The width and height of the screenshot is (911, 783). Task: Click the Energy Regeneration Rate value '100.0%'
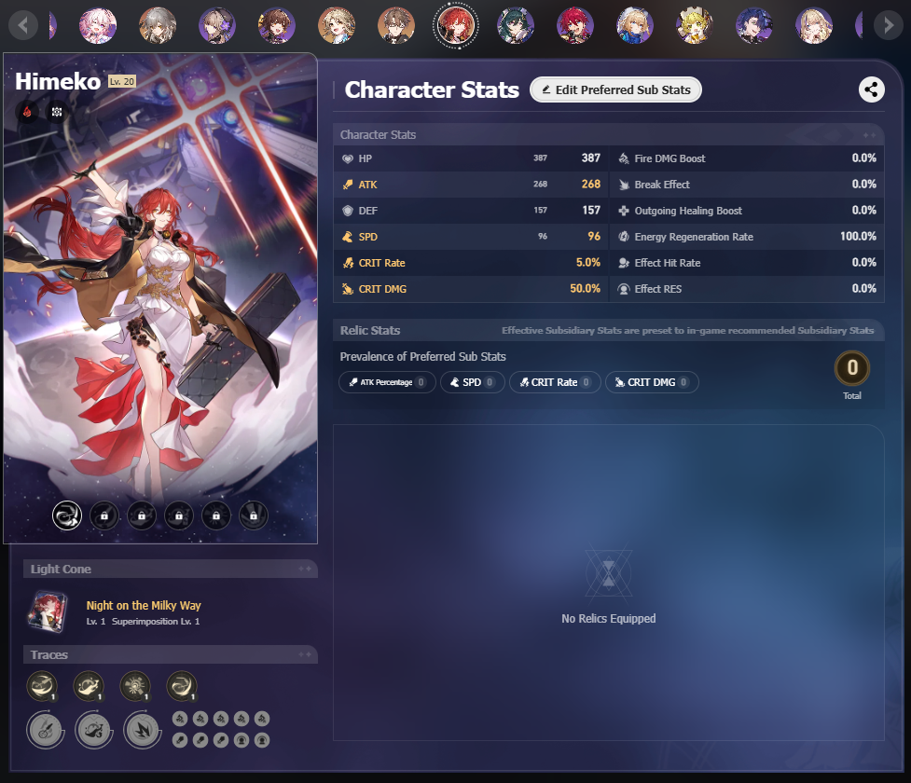pos(858,237)
